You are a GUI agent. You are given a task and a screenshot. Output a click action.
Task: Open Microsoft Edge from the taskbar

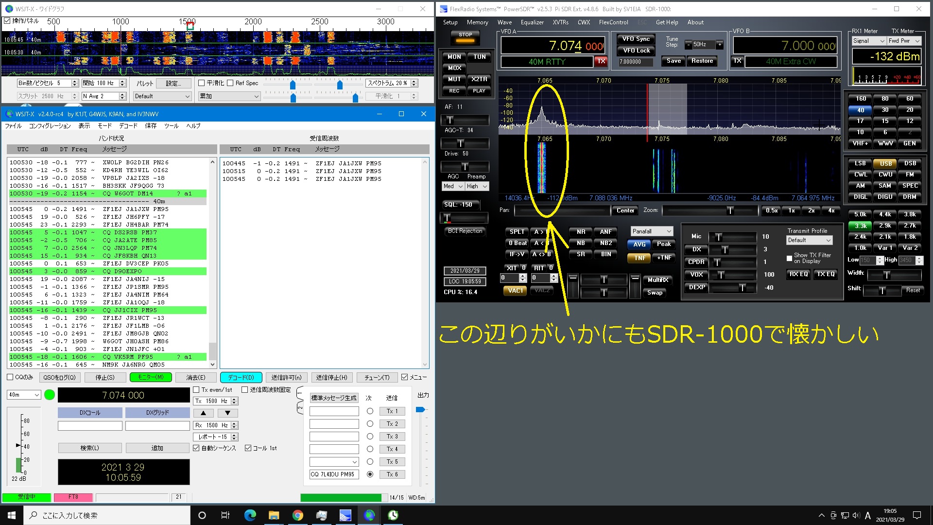(x=250, y=515)
